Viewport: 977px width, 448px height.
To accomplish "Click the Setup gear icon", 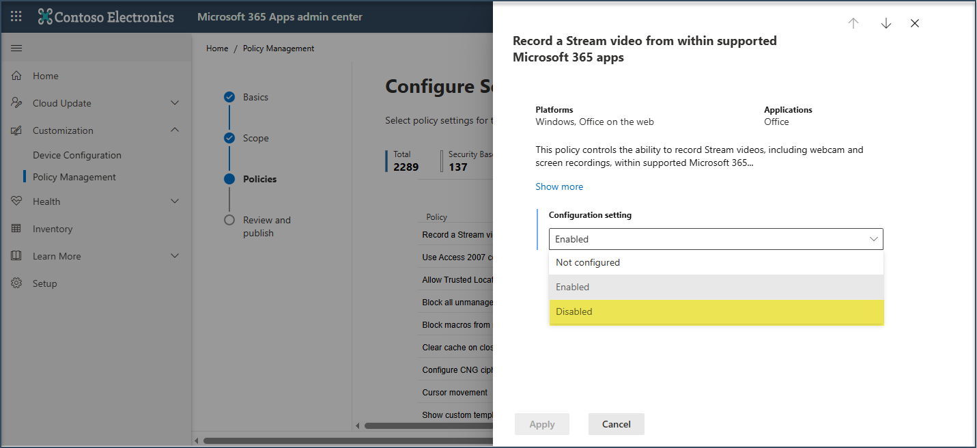I will (x=16, y=283).
